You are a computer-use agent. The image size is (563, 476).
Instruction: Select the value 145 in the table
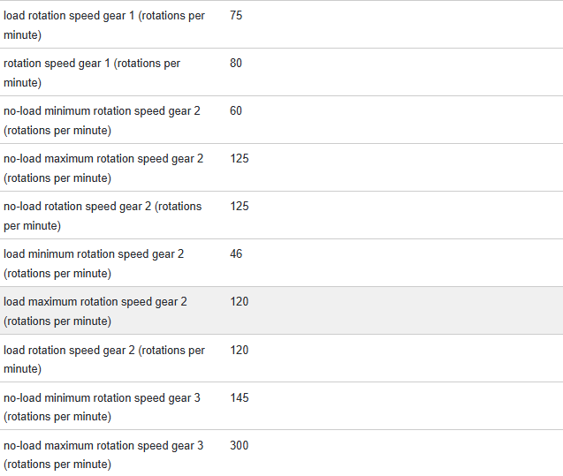[x=240, y=398]
